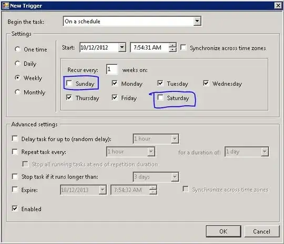Toggle Expire Synchronize across time zones checkbox
Image resolution: width=284 pixels, height=244 pixels.
pos(186,189)
